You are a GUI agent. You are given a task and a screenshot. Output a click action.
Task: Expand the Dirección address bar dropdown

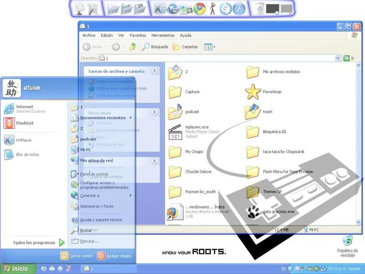tap(338, 58)
